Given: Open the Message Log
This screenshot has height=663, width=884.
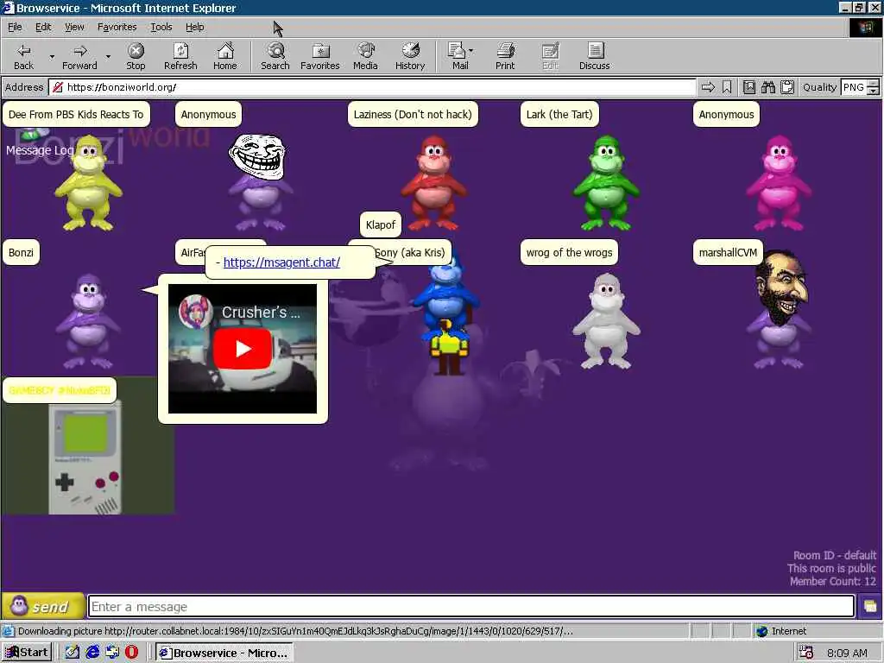Looking at the screenshot, I should click(40, 150).
